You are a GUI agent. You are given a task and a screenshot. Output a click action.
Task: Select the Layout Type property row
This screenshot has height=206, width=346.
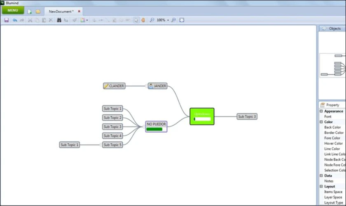pos(332,202)
